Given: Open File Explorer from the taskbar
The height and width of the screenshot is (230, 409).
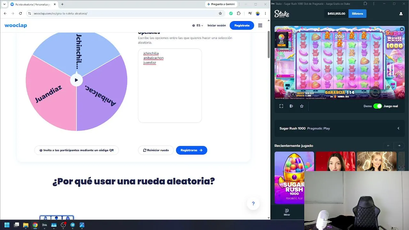Looking at the screenshot, I should tap(26, 225).
